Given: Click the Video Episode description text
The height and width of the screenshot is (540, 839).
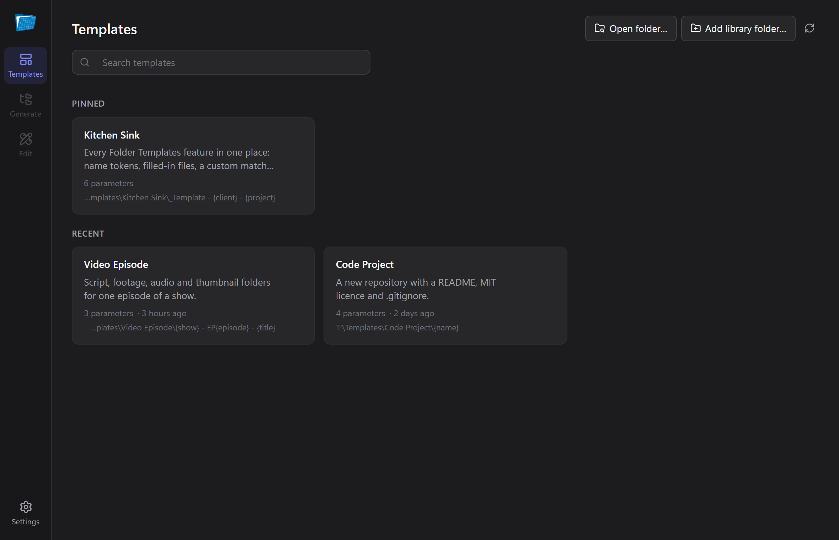Looking at the screenshot, I should [177, 289].
